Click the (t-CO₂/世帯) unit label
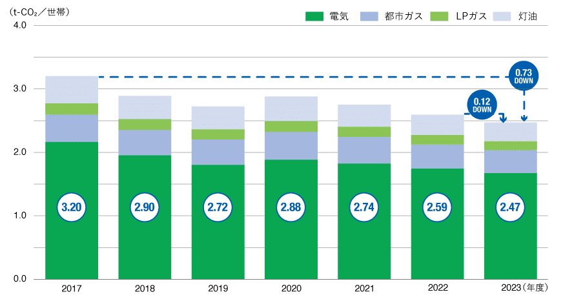 pos(40,12)
